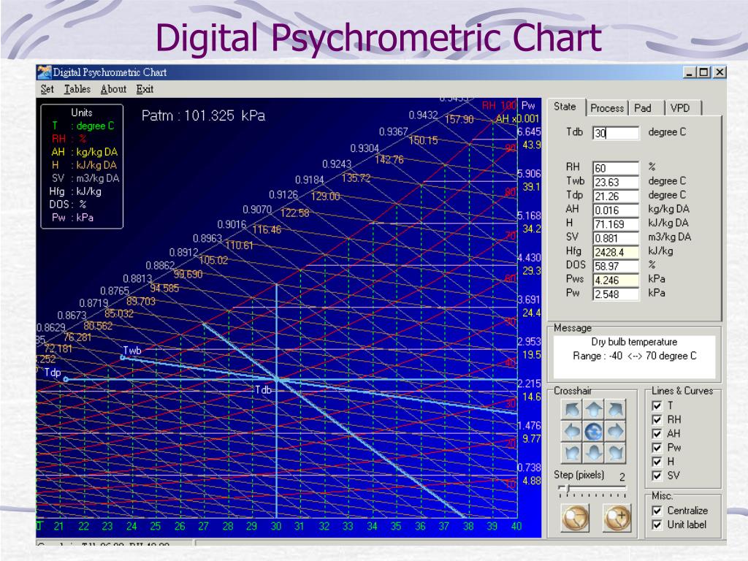Click the RH input field showing 60
Screen dimensions: 748x561
coord(616,168)
